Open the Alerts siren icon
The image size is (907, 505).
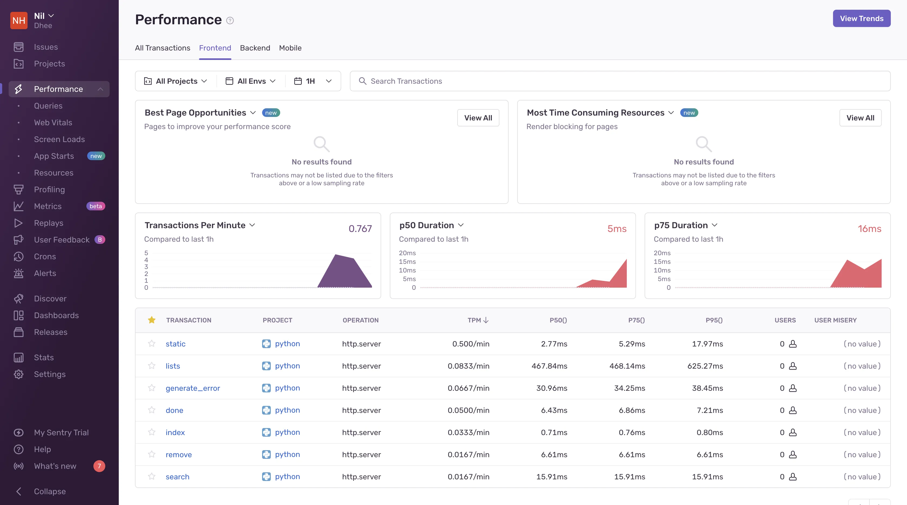pos(19,273)
